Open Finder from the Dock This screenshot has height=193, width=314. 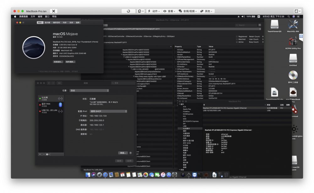pos(88,175)
